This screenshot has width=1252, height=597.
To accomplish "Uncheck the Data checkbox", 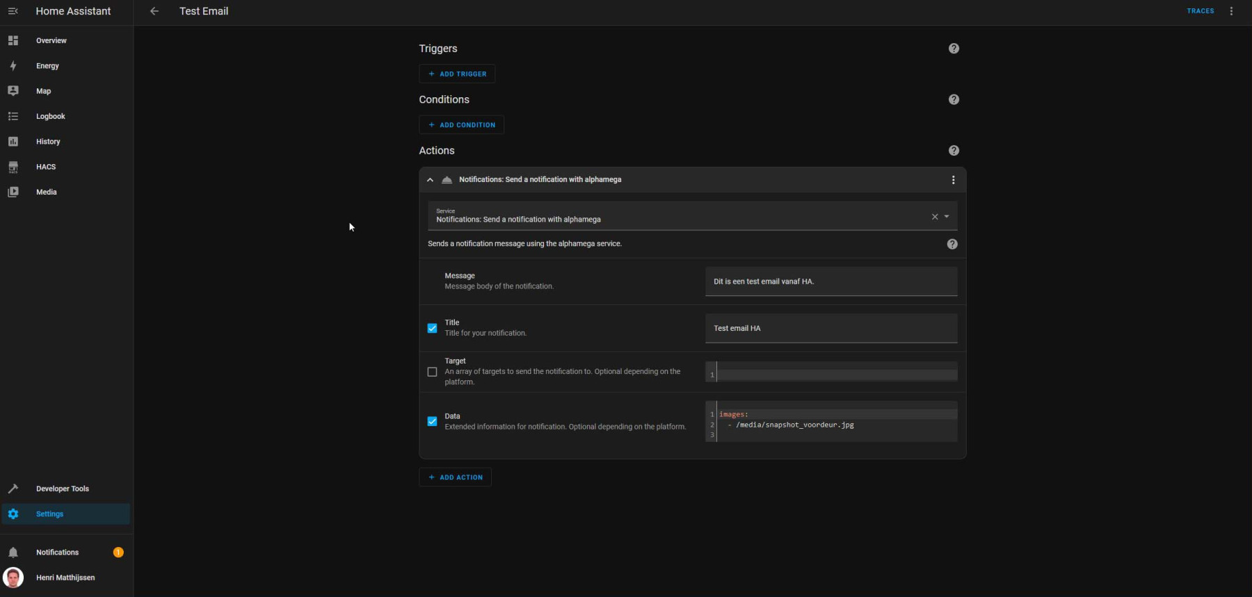I will click(x=432, y=421).
